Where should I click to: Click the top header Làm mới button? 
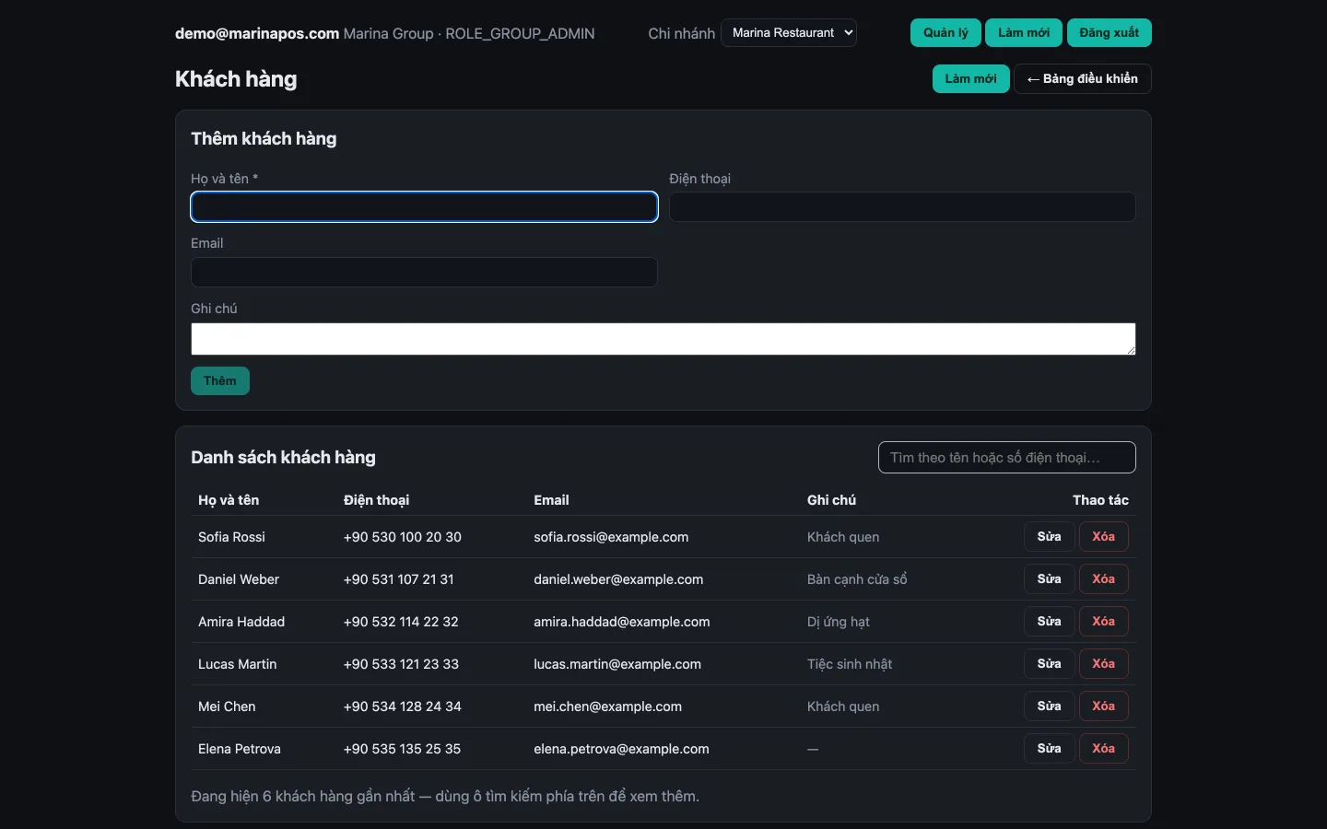pyautogui.click(x=1024, y=33)
